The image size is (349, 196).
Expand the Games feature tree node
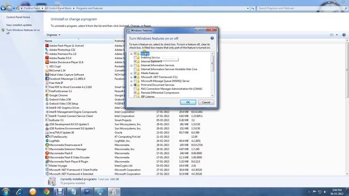[x=131, y=54]
